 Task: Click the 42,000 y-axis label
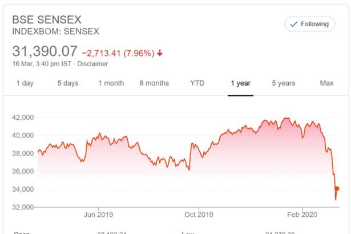coord(23,118)
